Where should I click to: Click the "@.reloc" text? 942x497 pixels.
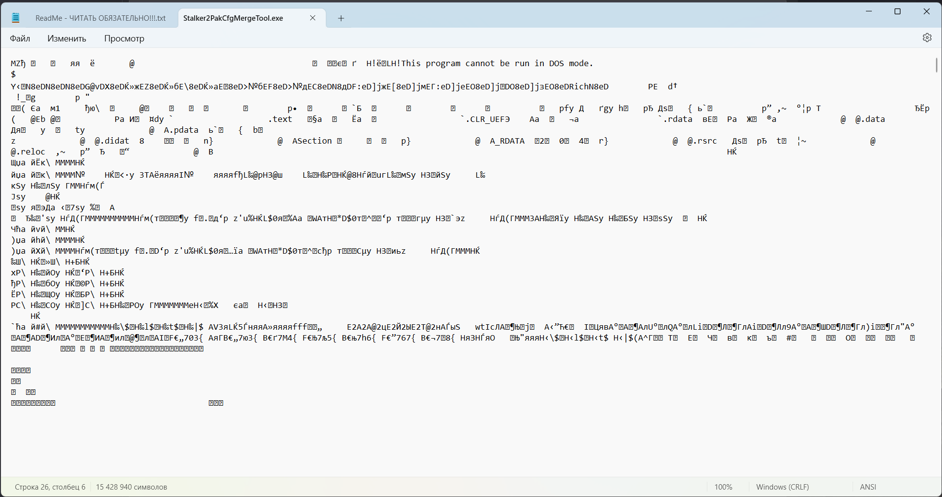tap(28, 152)
